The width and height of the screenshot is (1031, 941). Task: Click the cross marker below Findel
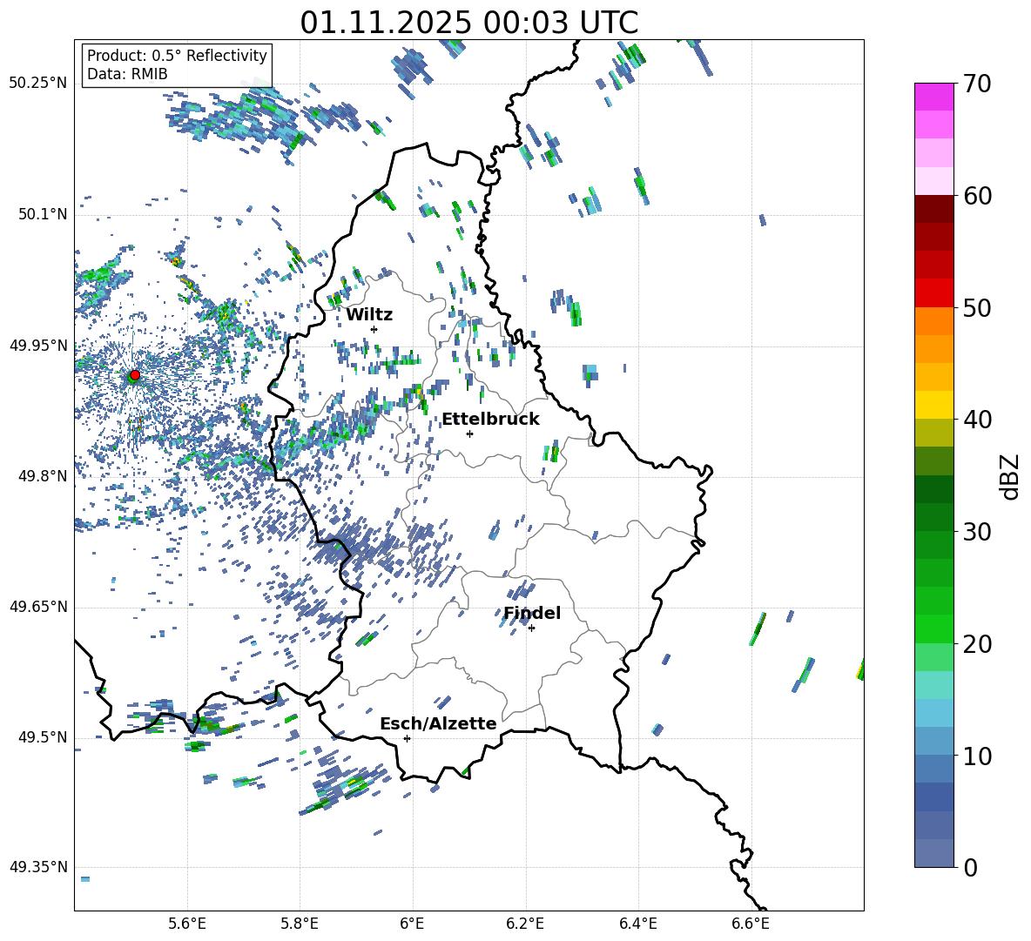coord(531,628)
